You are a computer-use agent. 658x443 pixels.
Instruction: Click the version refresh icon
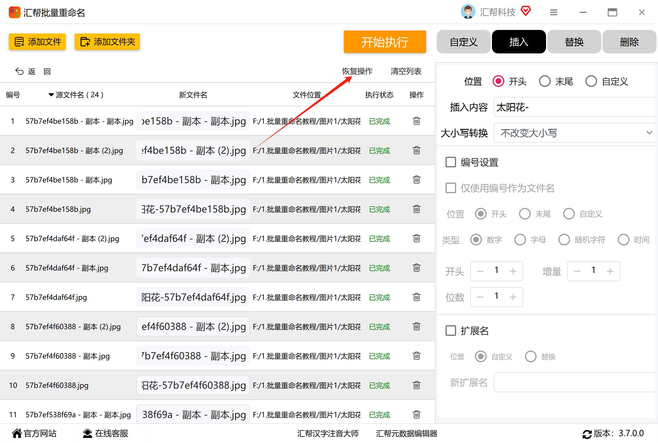pyautogui.click(x=587, y=434)
